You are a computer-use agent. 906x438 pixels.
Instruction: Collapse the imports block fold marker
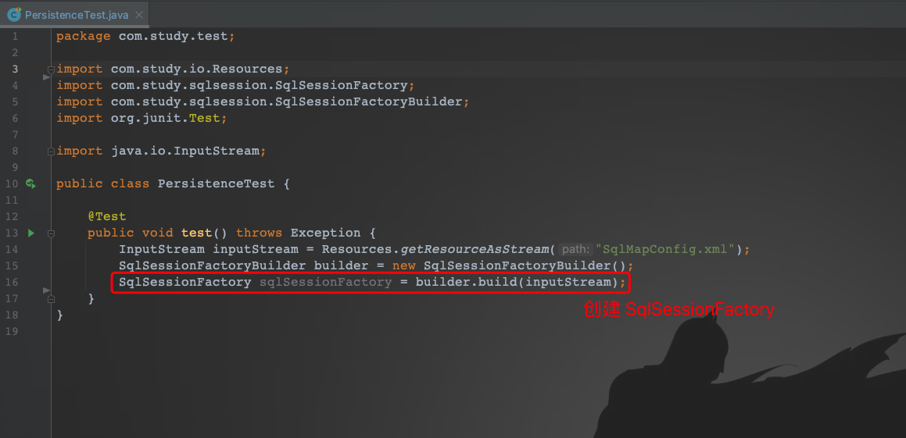pos(51,69)
